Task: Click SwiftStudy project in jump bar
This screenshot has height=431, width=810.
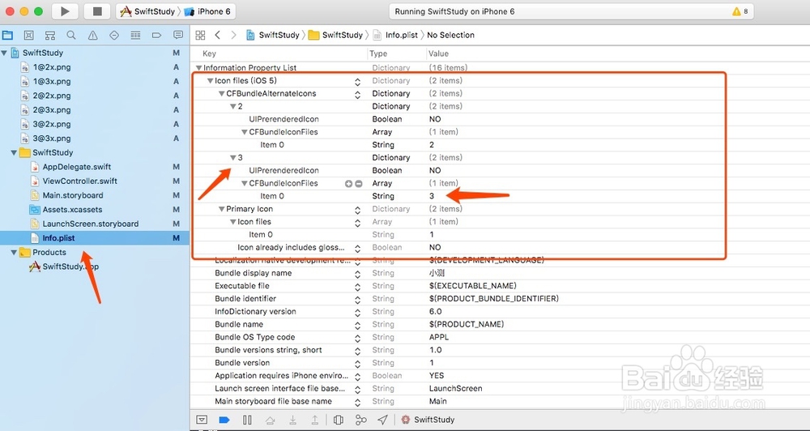Action: (x=273, y=35)
